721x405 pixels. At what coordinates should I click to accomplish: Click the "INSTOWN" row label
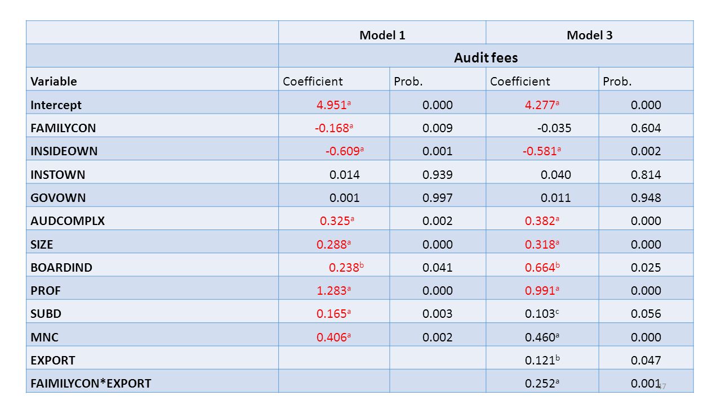58,175
